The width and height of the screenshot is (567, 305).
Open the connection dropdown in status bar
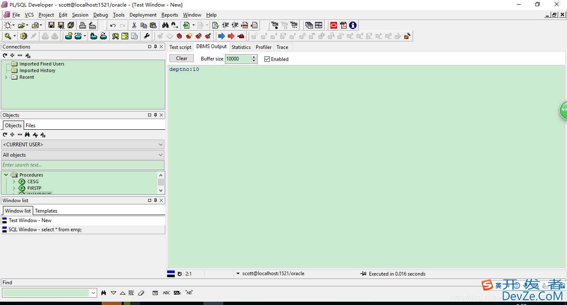[238, 274]
